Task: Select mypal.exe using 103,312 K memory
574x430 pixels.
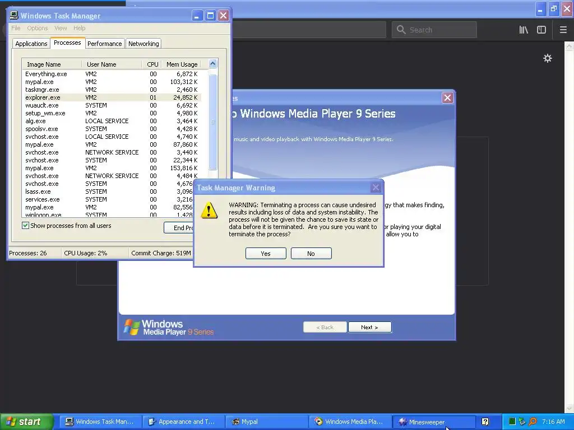Action: coord(112,82)
